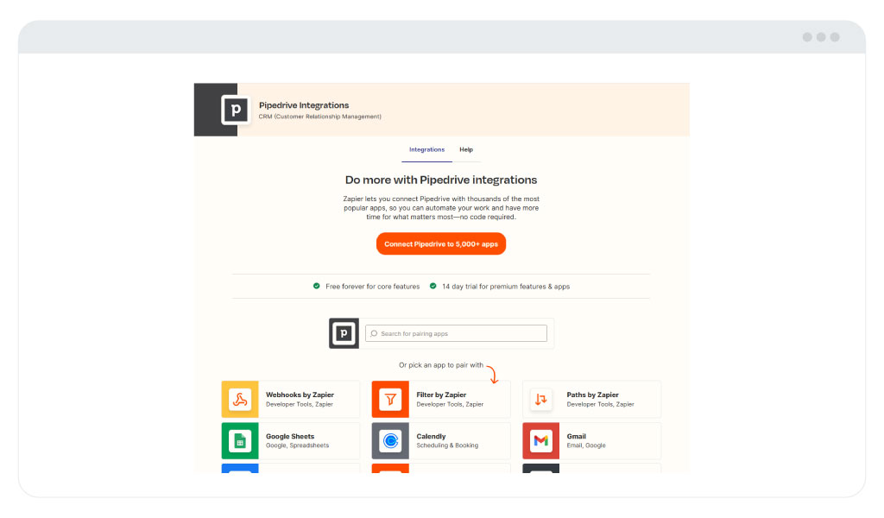Open the Gmail icon
This screenshot has width=884, height=518.
[x=540, y=441]
